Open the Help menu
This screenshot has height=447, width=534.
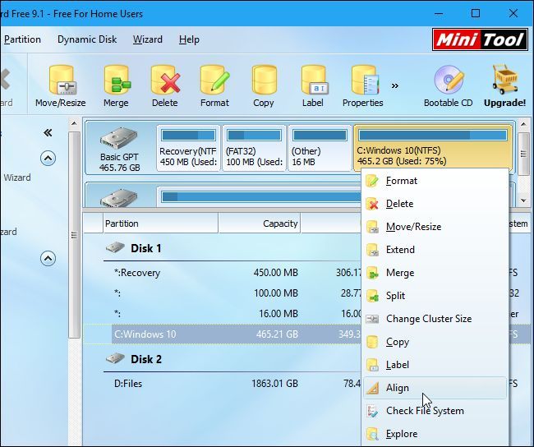189,39
